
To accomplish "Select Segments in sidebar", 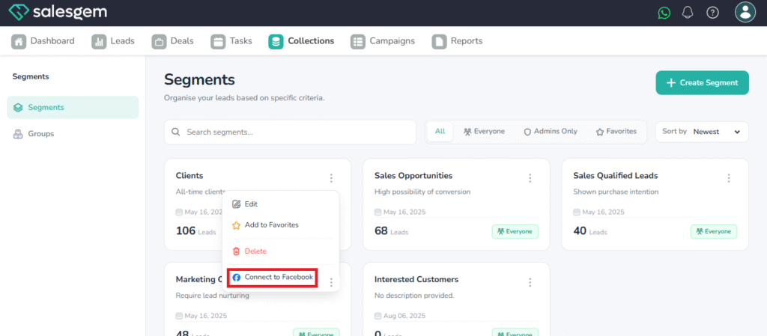I will click(73, 108).
